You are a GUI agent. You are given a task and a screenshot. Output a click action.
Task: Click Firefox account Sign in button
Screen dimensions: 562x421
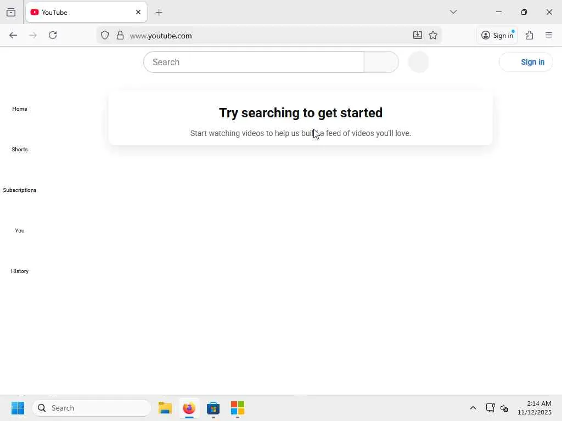coord(497,35)
